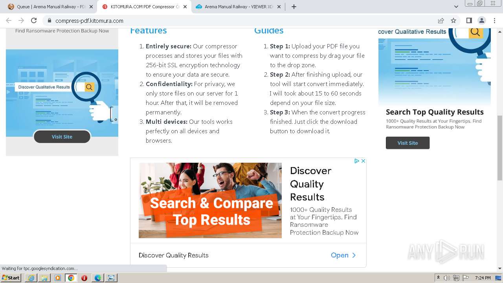
Task: Click Visit Site button in left ad
Action: click(x=62, y=137)
